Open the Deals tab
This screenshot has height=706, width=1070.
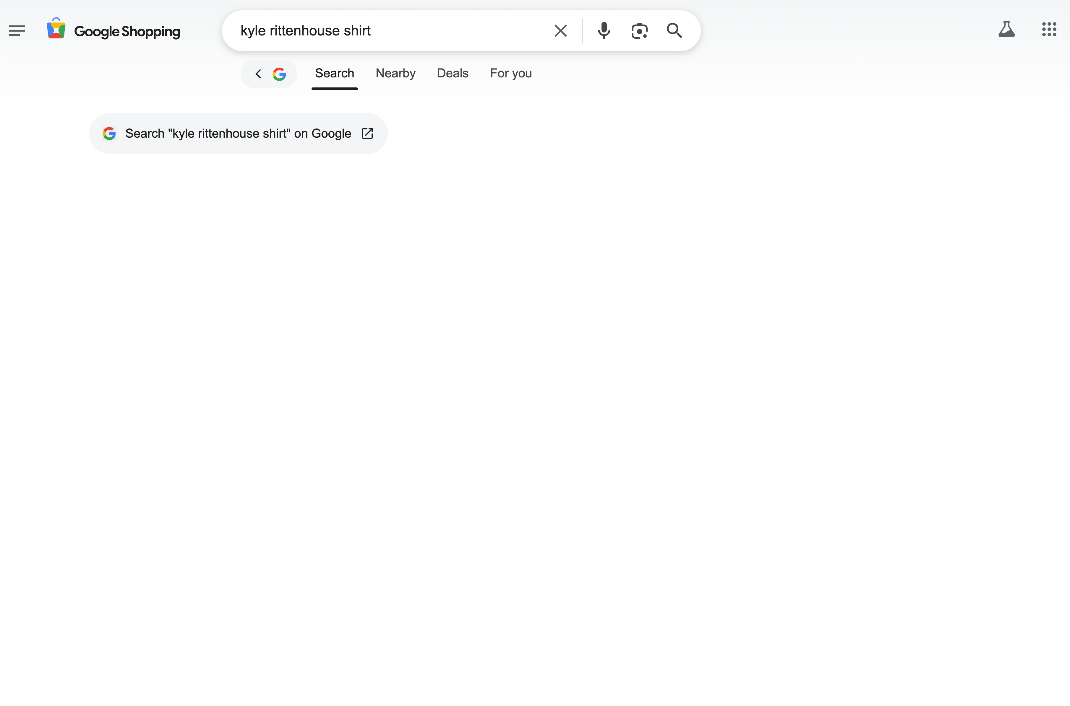coord(452,73)
